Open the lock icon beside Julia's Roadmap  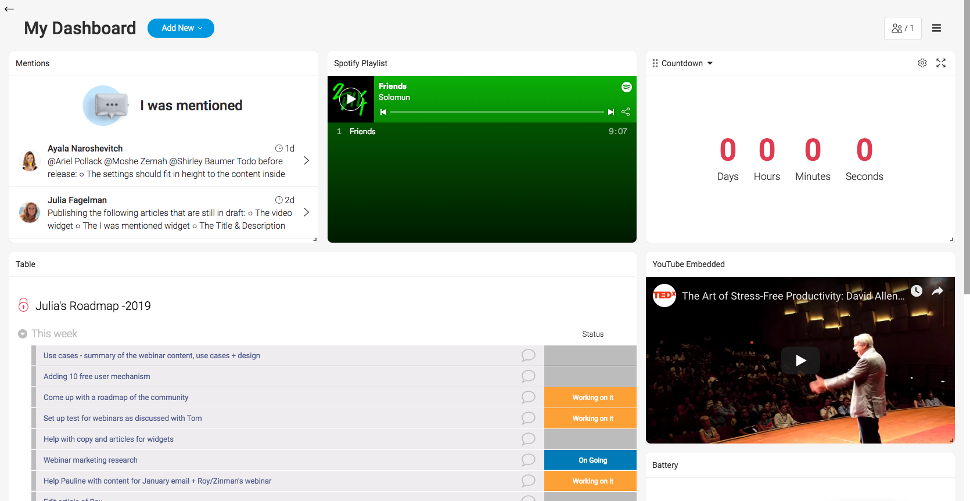pos(24,305)
